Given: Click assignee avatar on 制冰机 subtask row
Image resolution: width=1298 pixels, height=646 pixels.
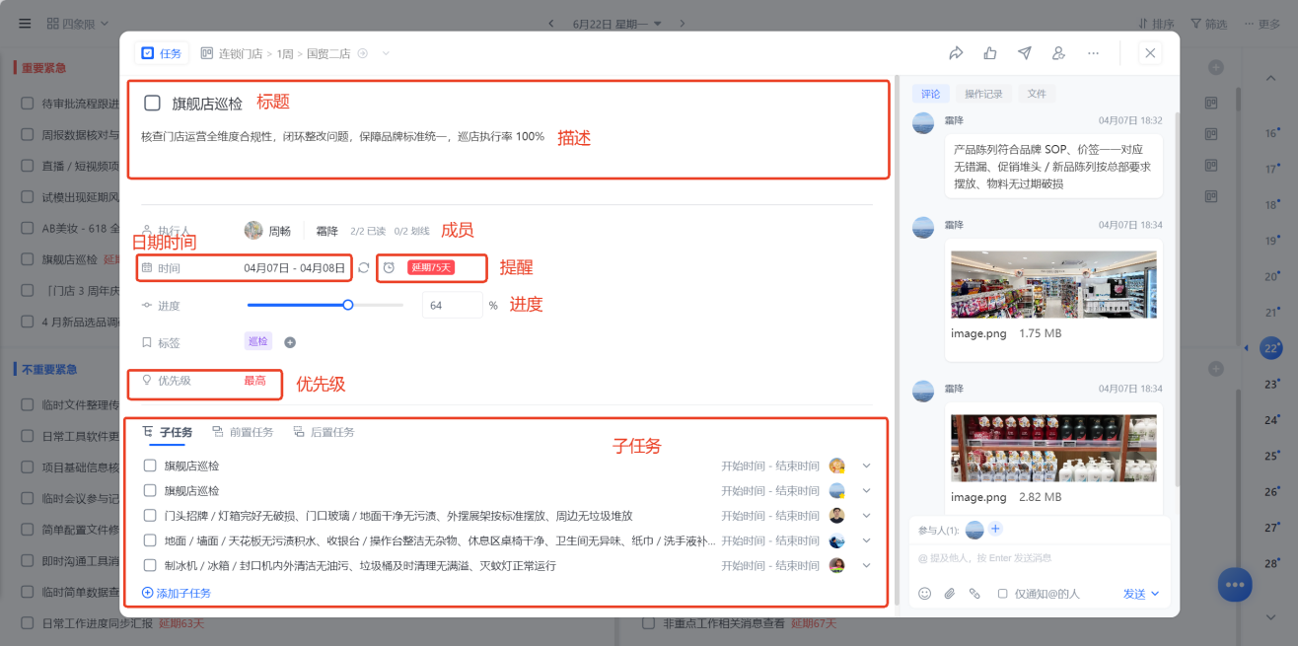Looking at the screenshot, I should pos(836,565).
